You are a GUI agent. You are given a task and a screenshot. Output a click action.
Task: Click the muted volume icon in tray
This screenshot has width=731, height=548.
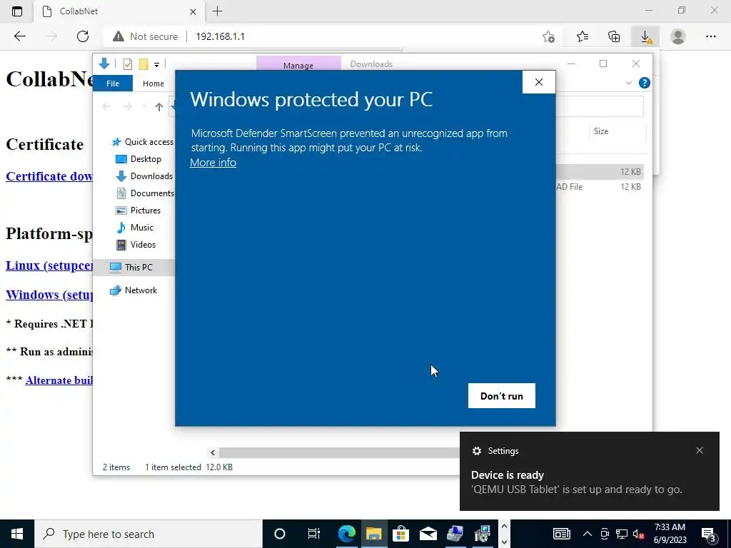tap(639, 534)
